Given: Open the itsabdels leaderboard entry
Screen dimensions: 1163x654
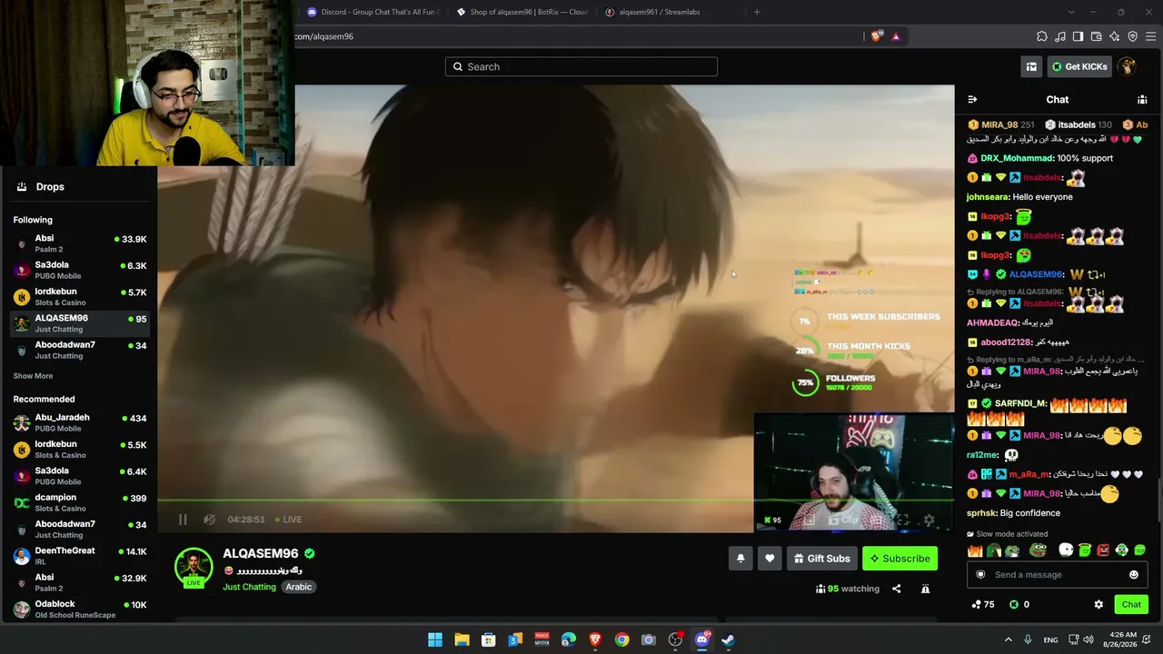Looking at the screenshot, I should pos(1079,124).
